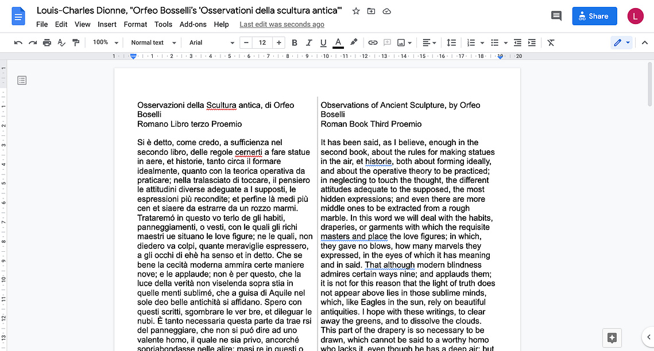Undo the last action

(18, 42)
